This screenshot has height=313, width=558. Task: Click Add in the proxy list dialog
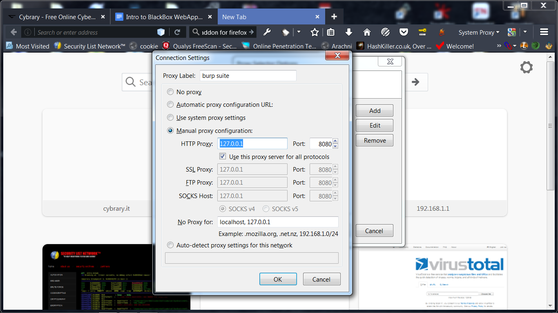(375, 110)
